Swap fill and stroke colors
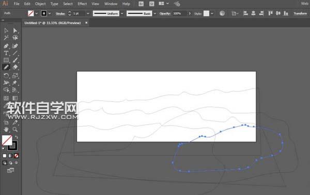The image size is (310, 195). tap(17, 137)
